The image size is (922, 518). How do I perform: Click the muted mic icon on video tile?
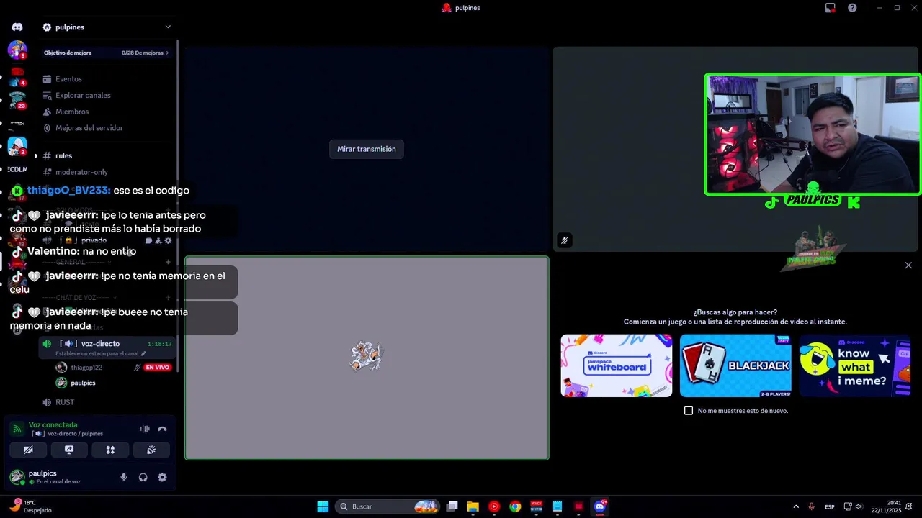(x=565, y=240)
